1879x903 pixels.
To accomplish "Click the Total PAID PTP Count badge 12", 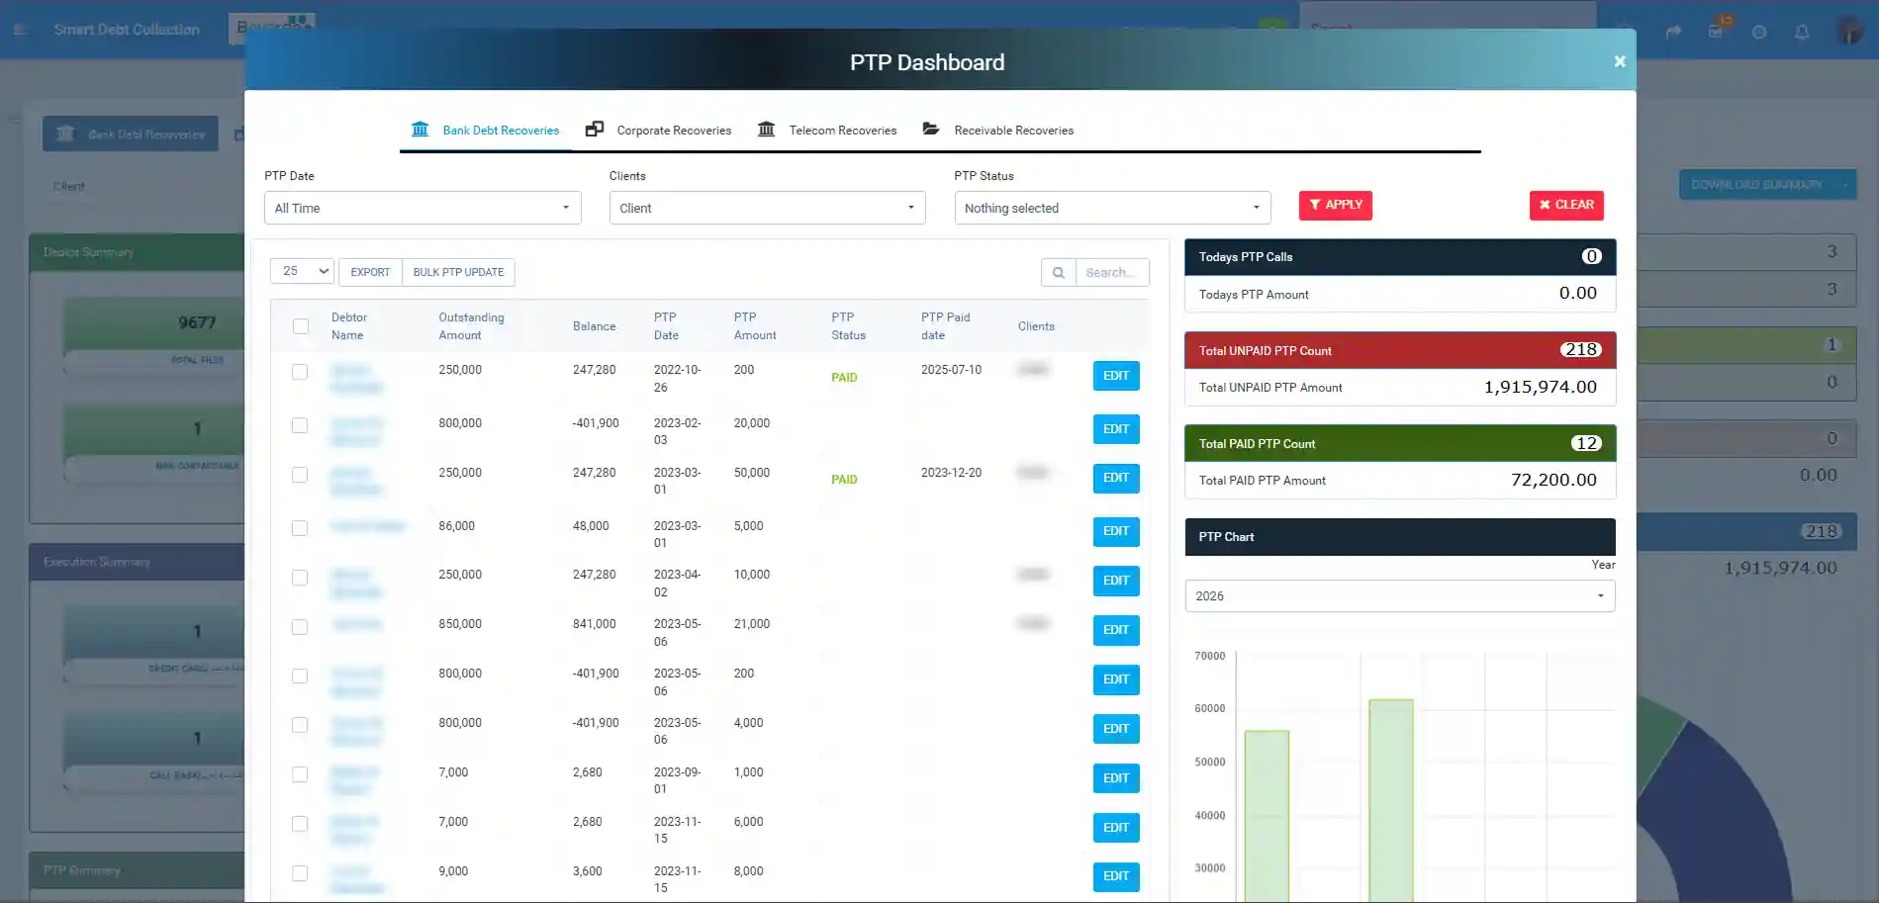I will [x=1586, y=443].
